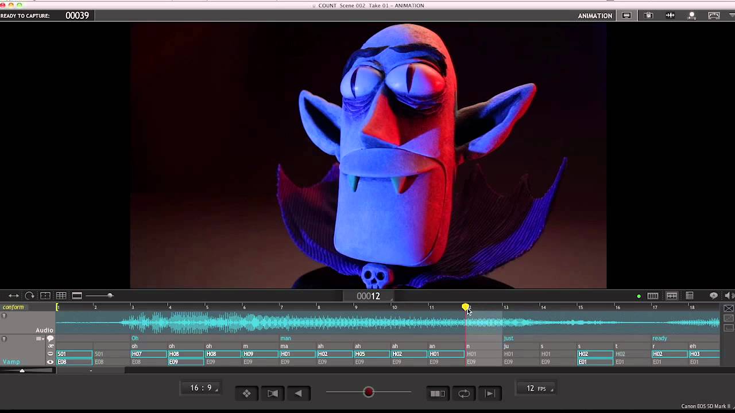Toggle the eye visibility on the Vamp track
Viewport: 735px width, 413px height.
click(x=50, y=362)
